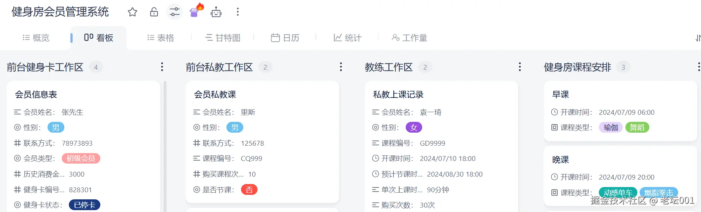Switch to the 概览 tab
701x212 pixels.
(36, 38)
